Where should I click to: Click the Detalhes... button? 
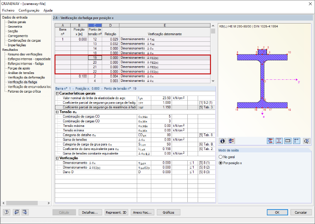(x=90, y=212)
